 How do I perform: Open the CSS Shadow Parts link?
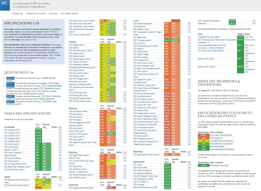click(141, 111)
